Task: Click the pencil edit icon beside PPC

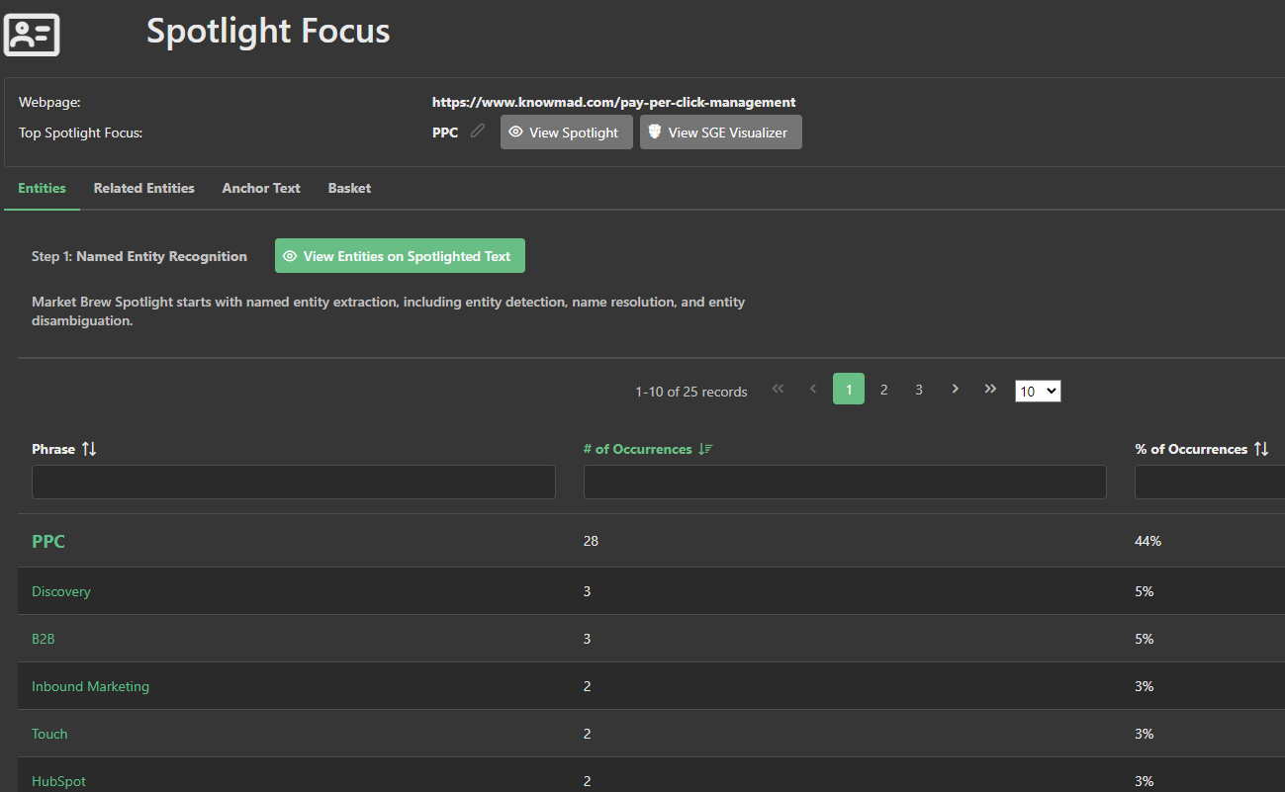Action: (478, 132)
